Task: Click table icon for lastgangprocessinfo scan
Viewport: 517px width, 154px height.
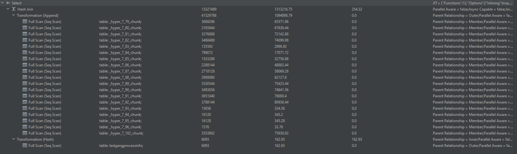Action: pos(25,146)
